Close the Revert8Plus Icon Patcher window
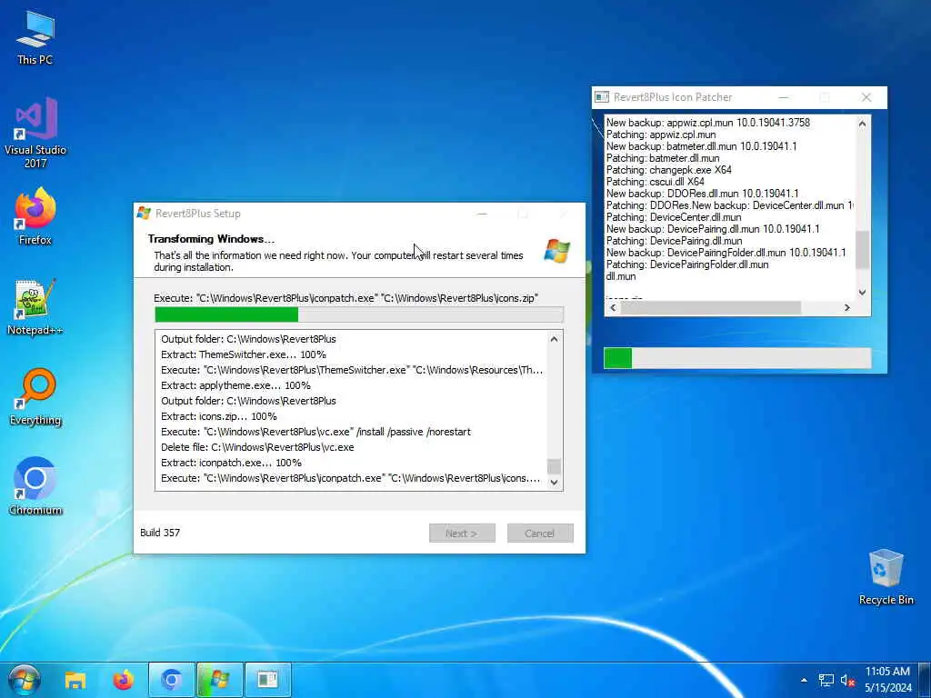 (x=866, y=97)
